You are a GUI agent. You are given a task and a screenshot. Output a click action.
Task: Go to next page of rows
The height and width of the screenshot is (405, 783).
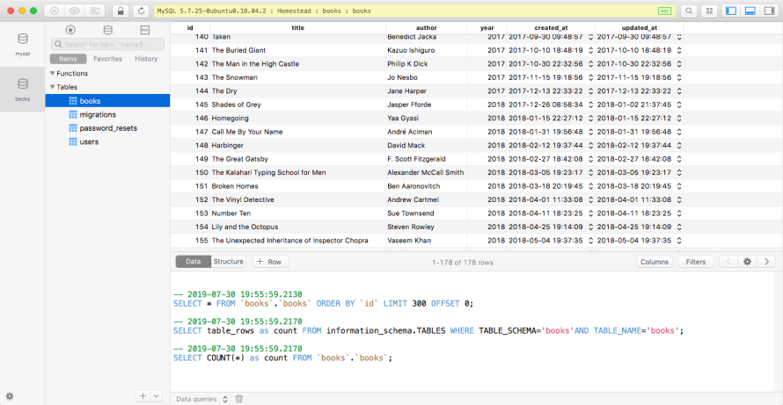(766, 262)
